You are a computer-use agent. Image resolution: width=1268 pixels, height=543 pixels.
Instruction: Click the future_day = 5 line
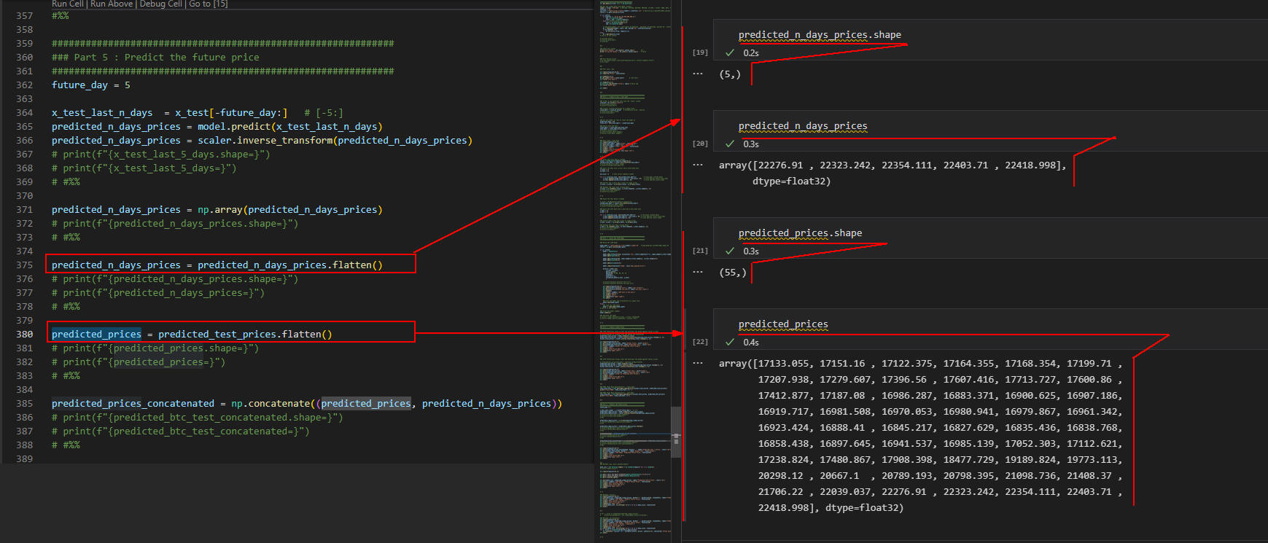tap(91, 85)
